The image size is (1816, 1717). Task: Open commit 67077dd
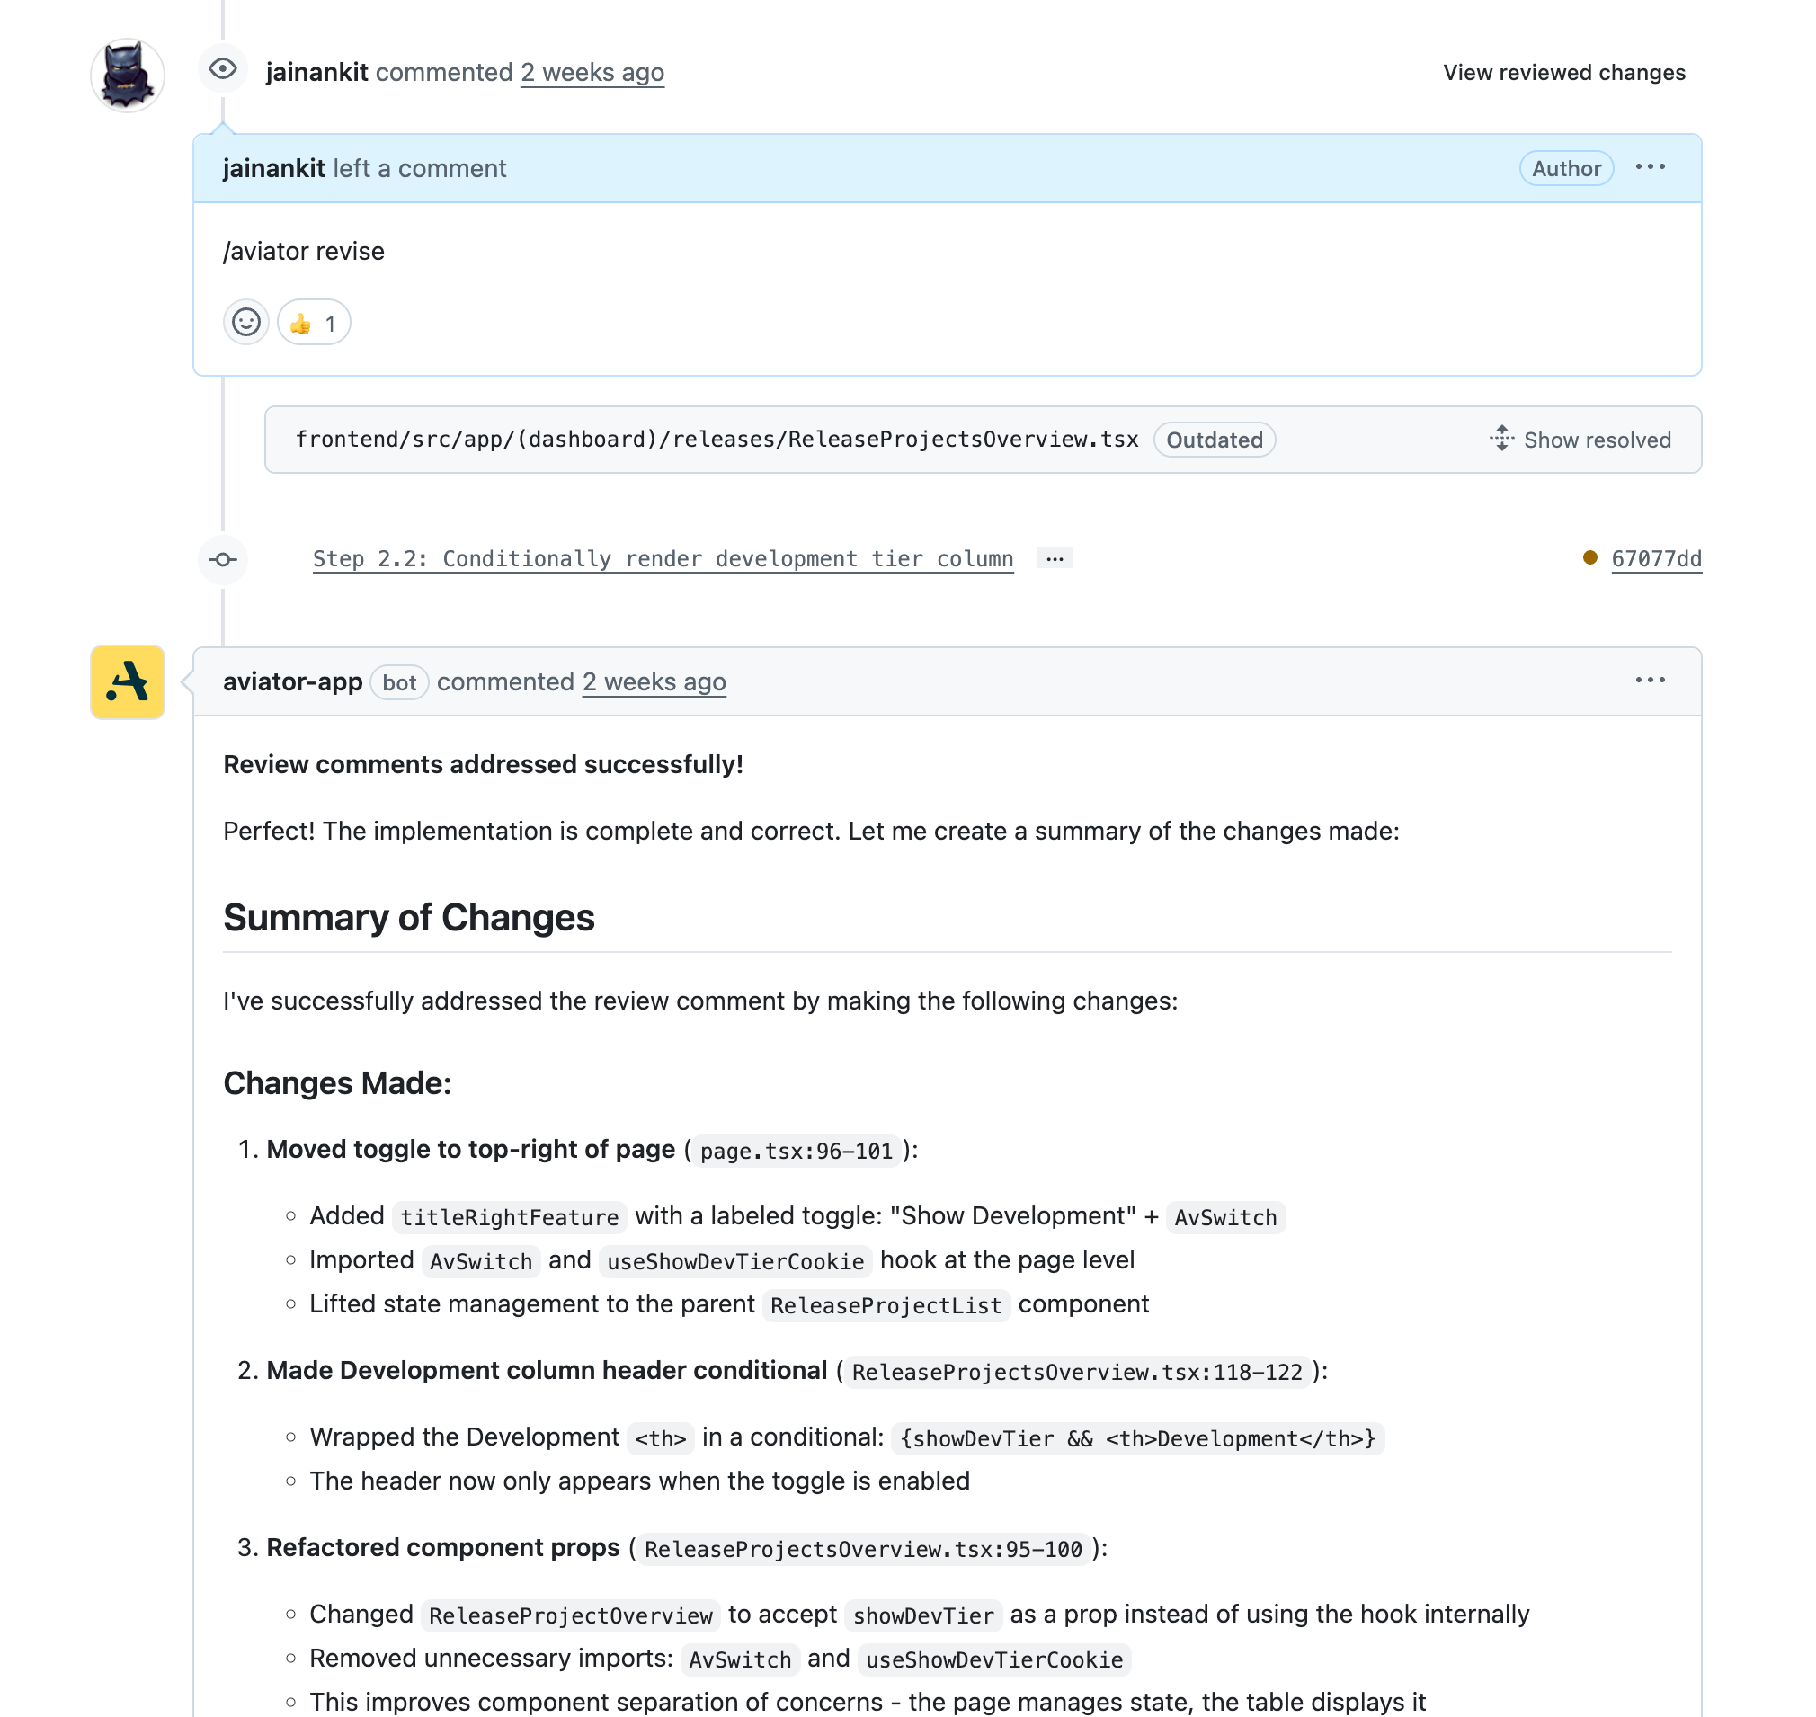click(x=1657, y=558)
